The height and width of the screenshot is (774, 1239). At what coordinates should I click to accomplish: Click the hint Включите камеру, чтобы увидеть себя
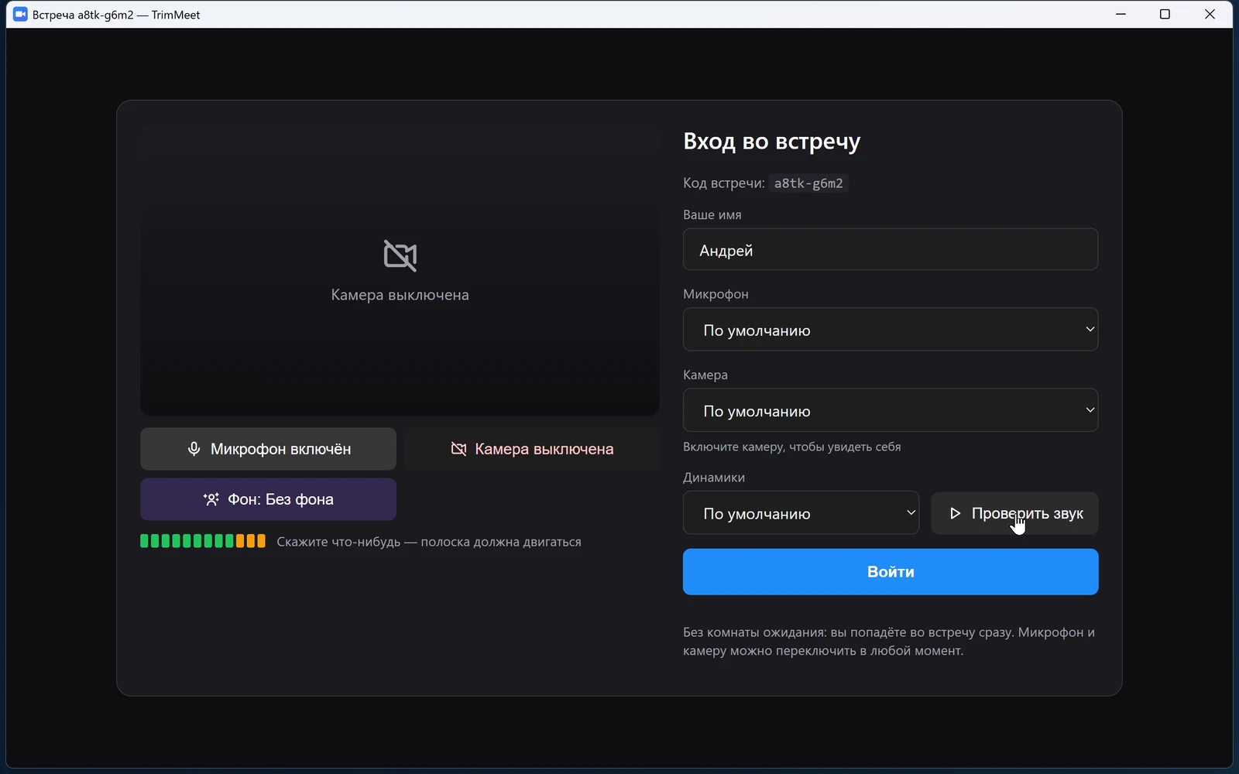click(x=792, y=447)
